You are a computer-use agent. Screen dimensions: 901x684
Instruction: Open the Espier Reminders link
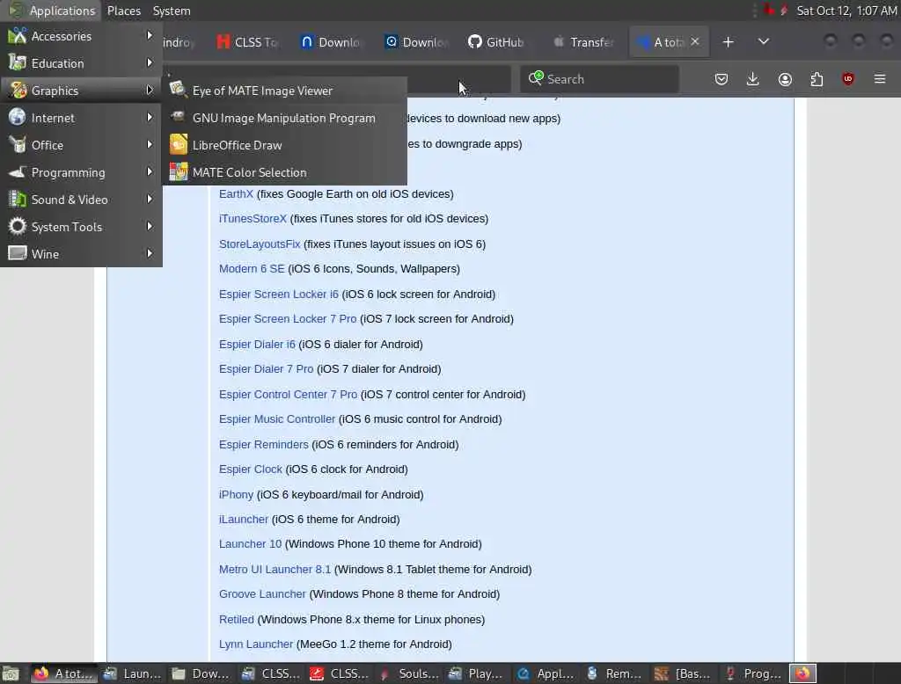tap(264, 444)
